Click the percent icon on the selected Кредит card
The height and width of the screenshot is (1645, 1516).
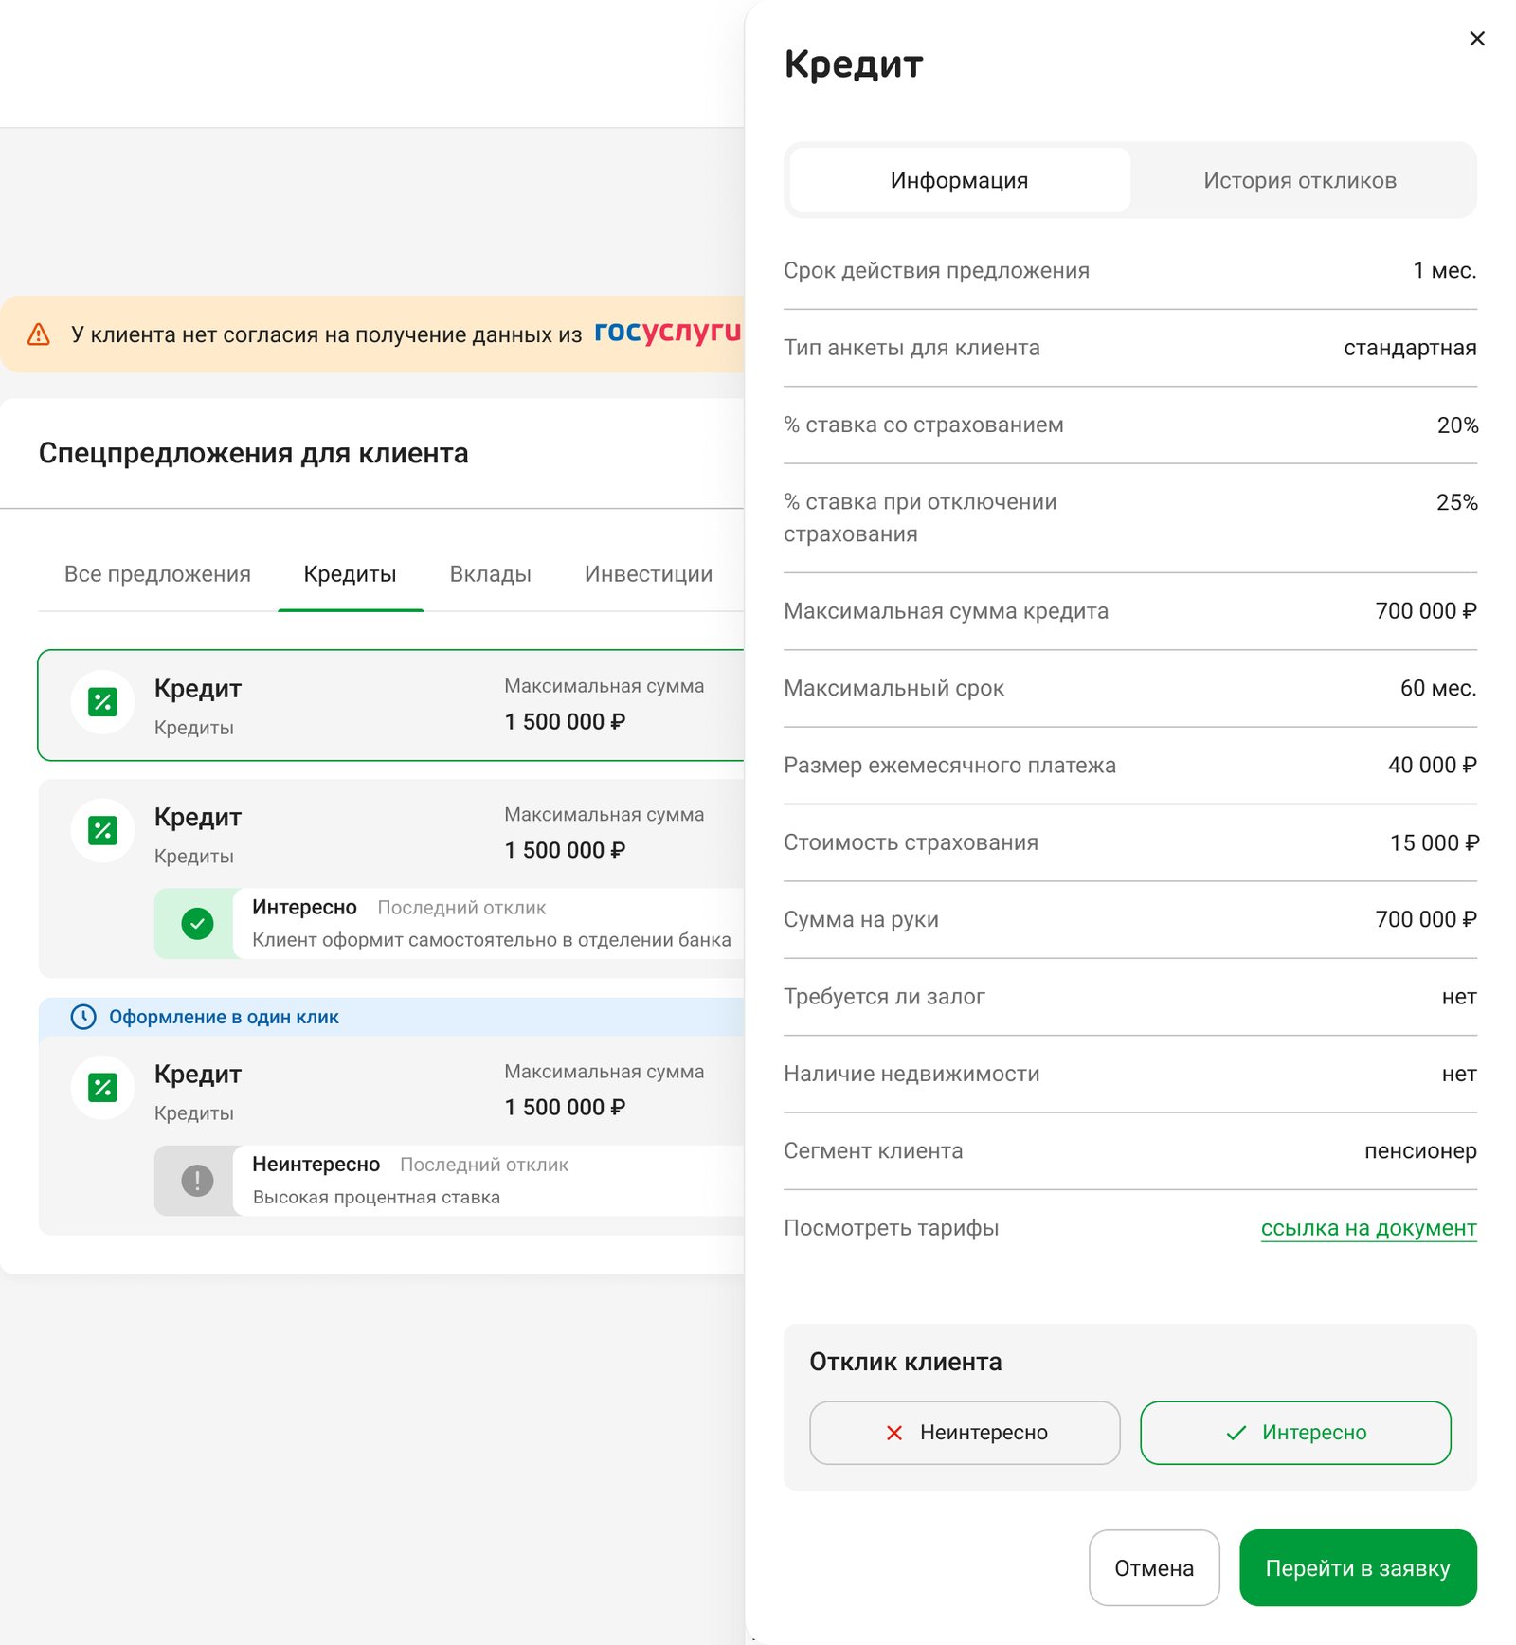pos(102,702)
